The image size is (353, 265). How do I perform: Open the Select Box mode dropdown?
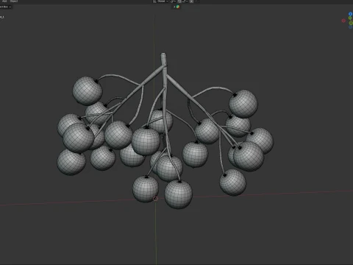pos(5,7)
